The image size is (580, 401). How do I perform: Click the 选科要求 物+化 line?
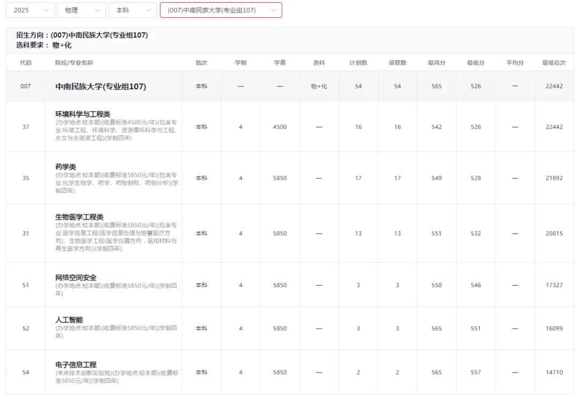(x=44, y=45)
